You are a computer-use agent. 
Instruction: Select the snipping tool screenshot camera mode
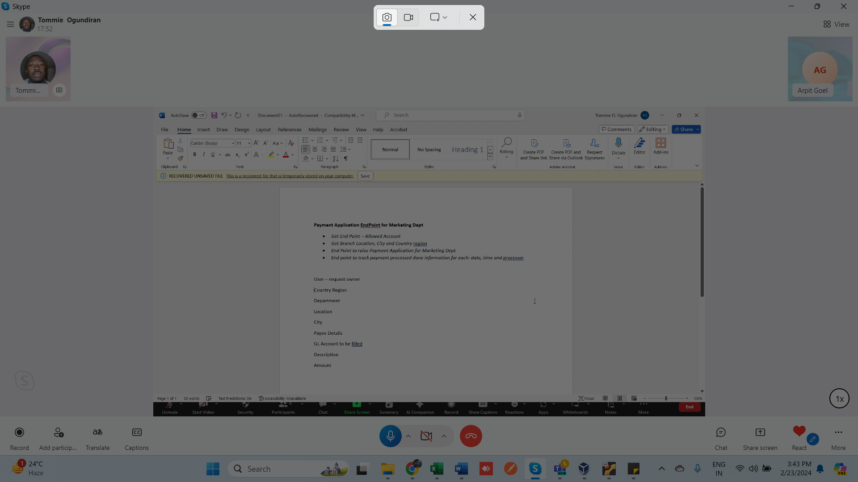[387, 17]
